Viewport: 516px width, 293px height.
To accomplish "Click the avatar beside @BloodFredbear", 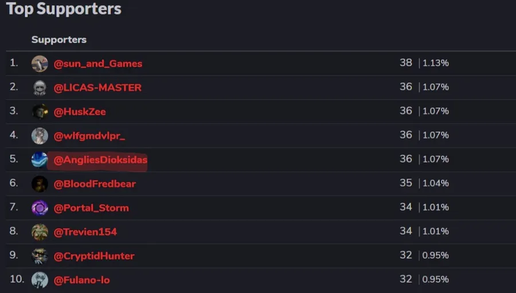I will point(40,184).
